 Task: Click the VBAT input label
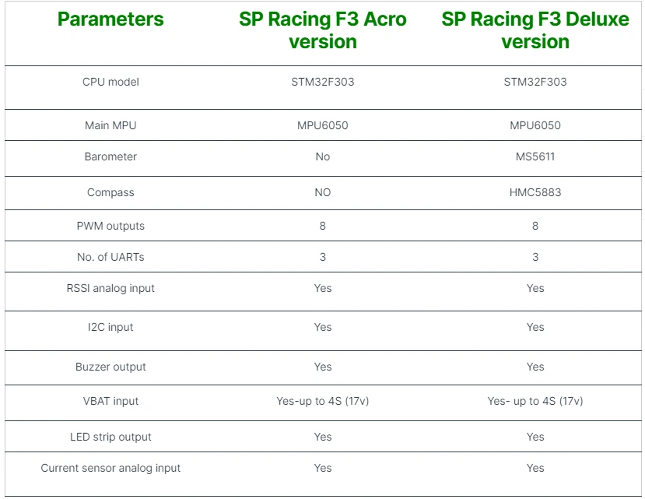pos(110,401)
